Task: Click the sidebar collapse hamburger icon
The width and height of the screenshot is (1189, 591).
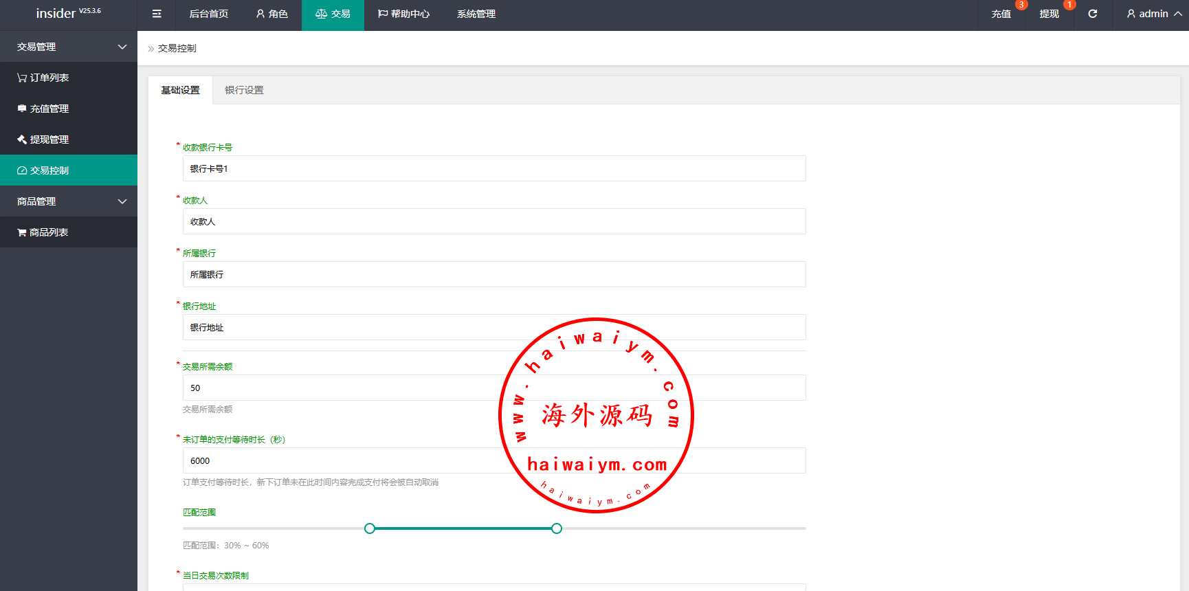Action: click(157, 14)
